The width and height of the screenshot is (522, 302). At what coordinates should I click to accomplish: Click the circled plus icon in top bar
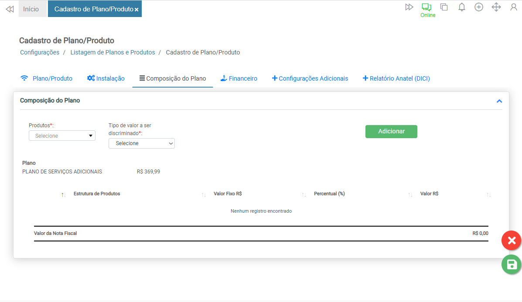point(479,7)
